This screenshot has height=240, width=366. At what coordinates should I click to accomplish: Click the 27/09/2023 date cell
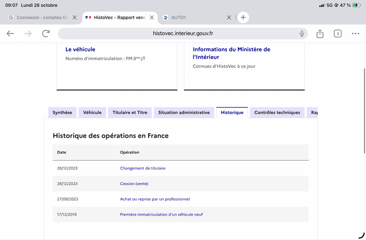(x=67, y=199)
